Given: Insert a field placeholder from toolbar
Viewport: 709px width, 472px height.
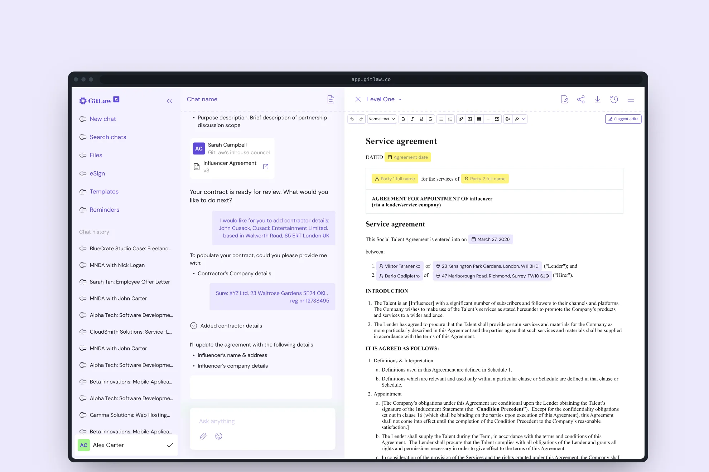Looking at the screenshot, I should coord(508,119).
